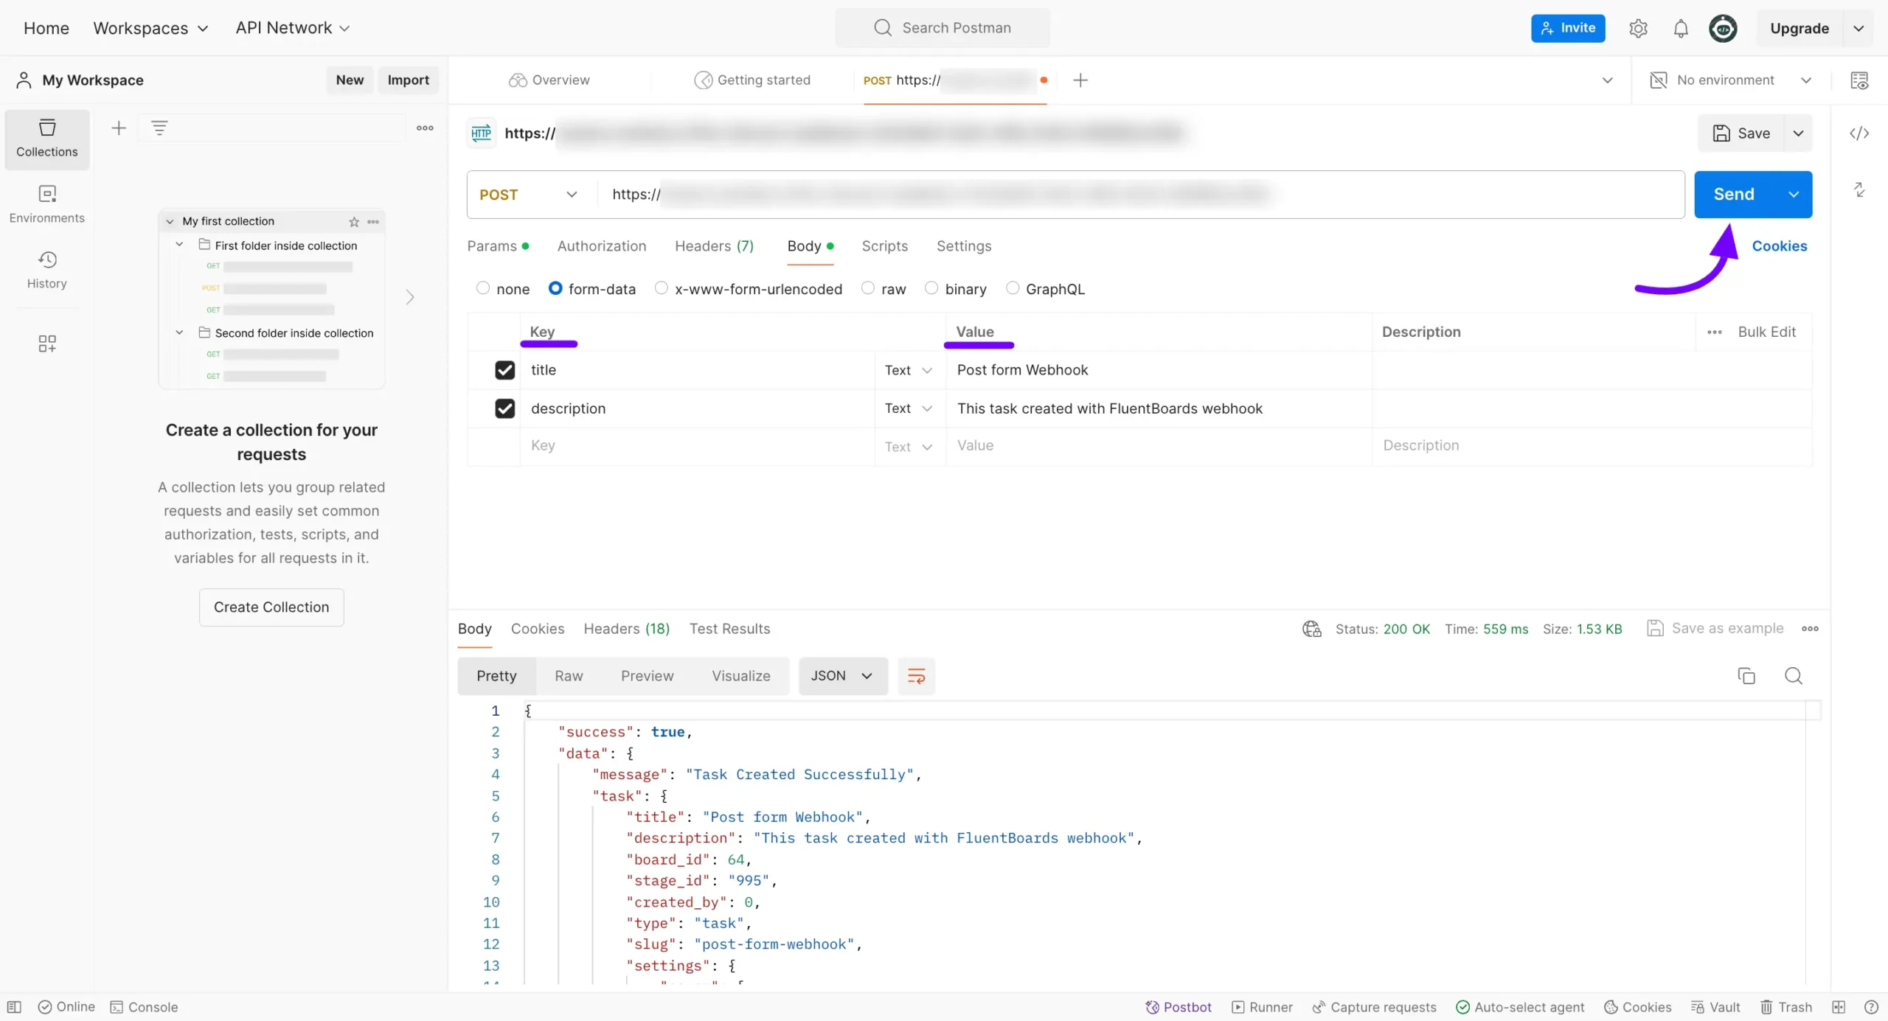This screenshot has height=1021, width=1888.
Task: Collapse First folder inside collection
Action: click(179, 245)
